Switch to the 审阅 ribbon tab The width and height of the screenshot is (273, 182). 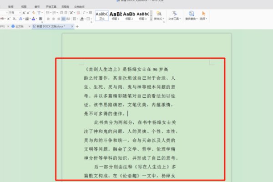[10, 7]
